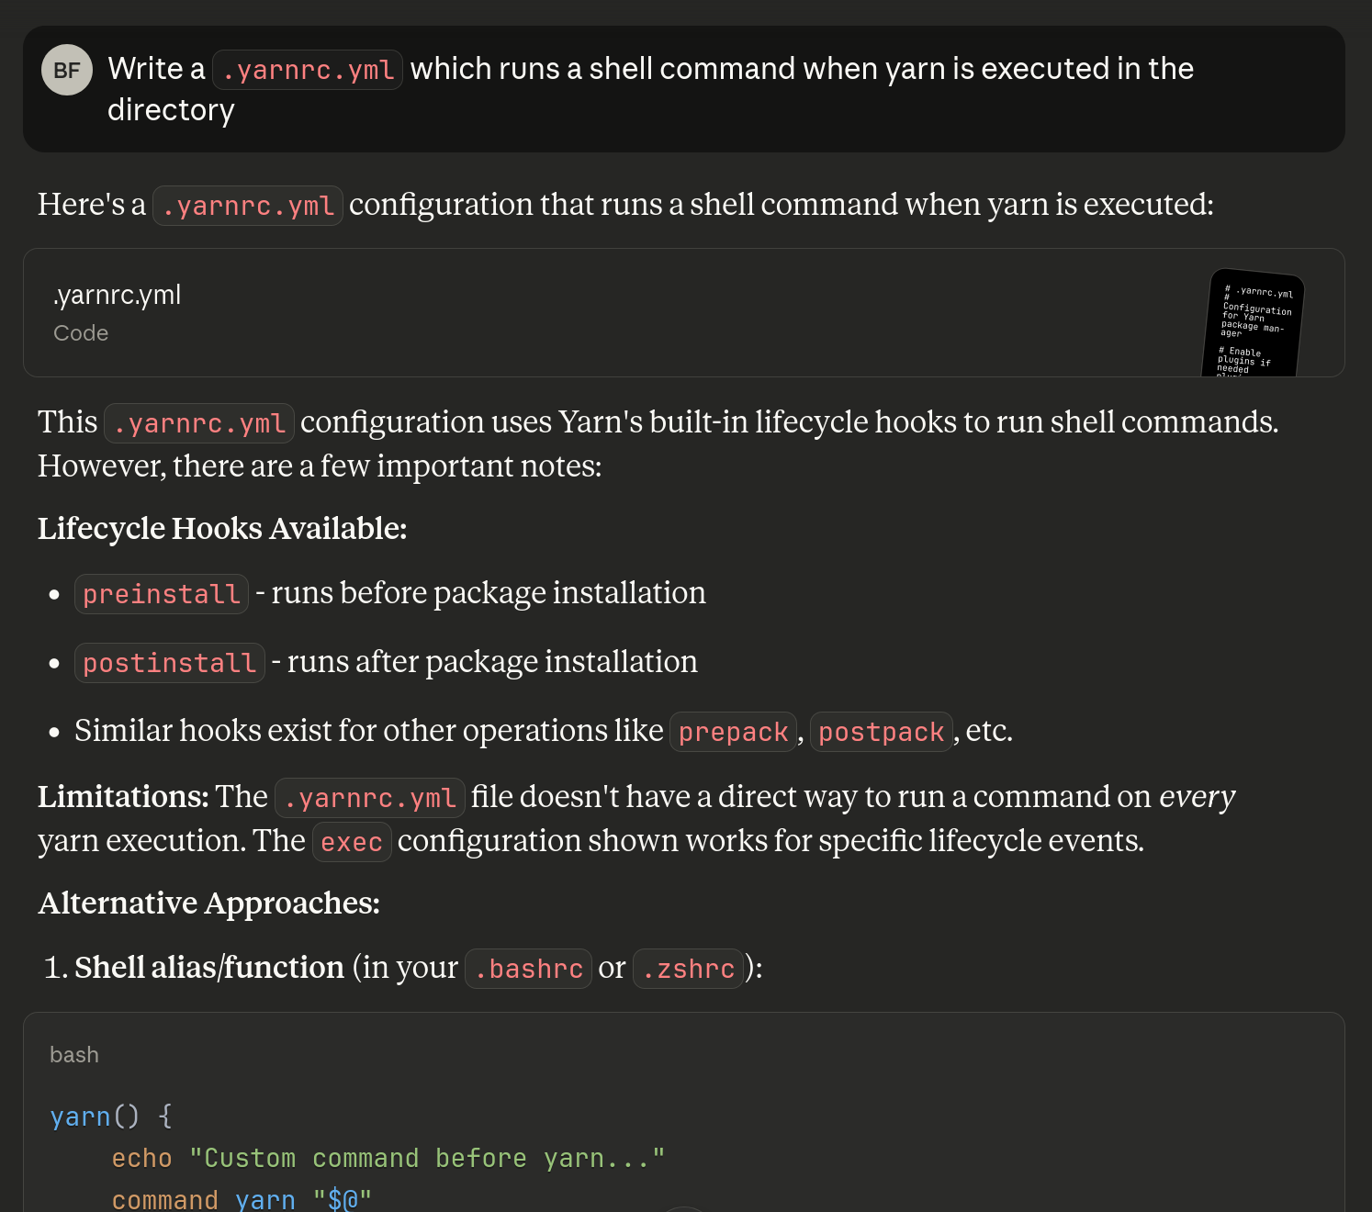
Task: Select the bash language label on code block
Action: point(74,1054)
